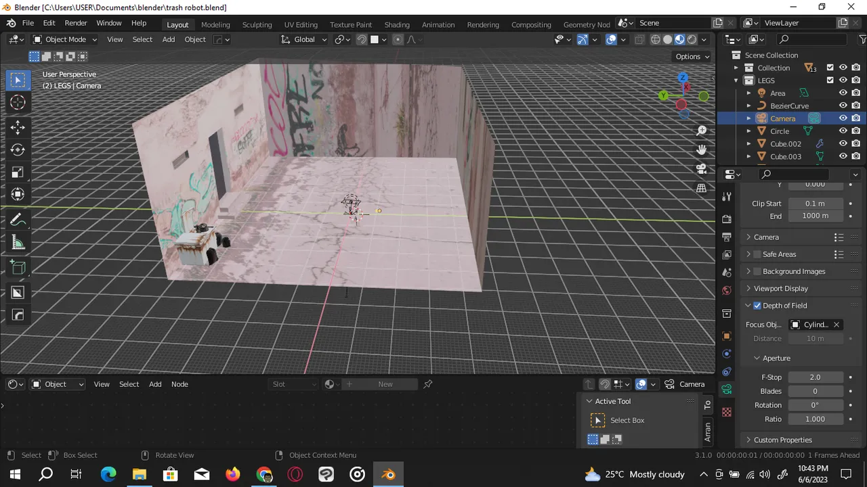Open the Physics properties tab

(x=727, y=354)
